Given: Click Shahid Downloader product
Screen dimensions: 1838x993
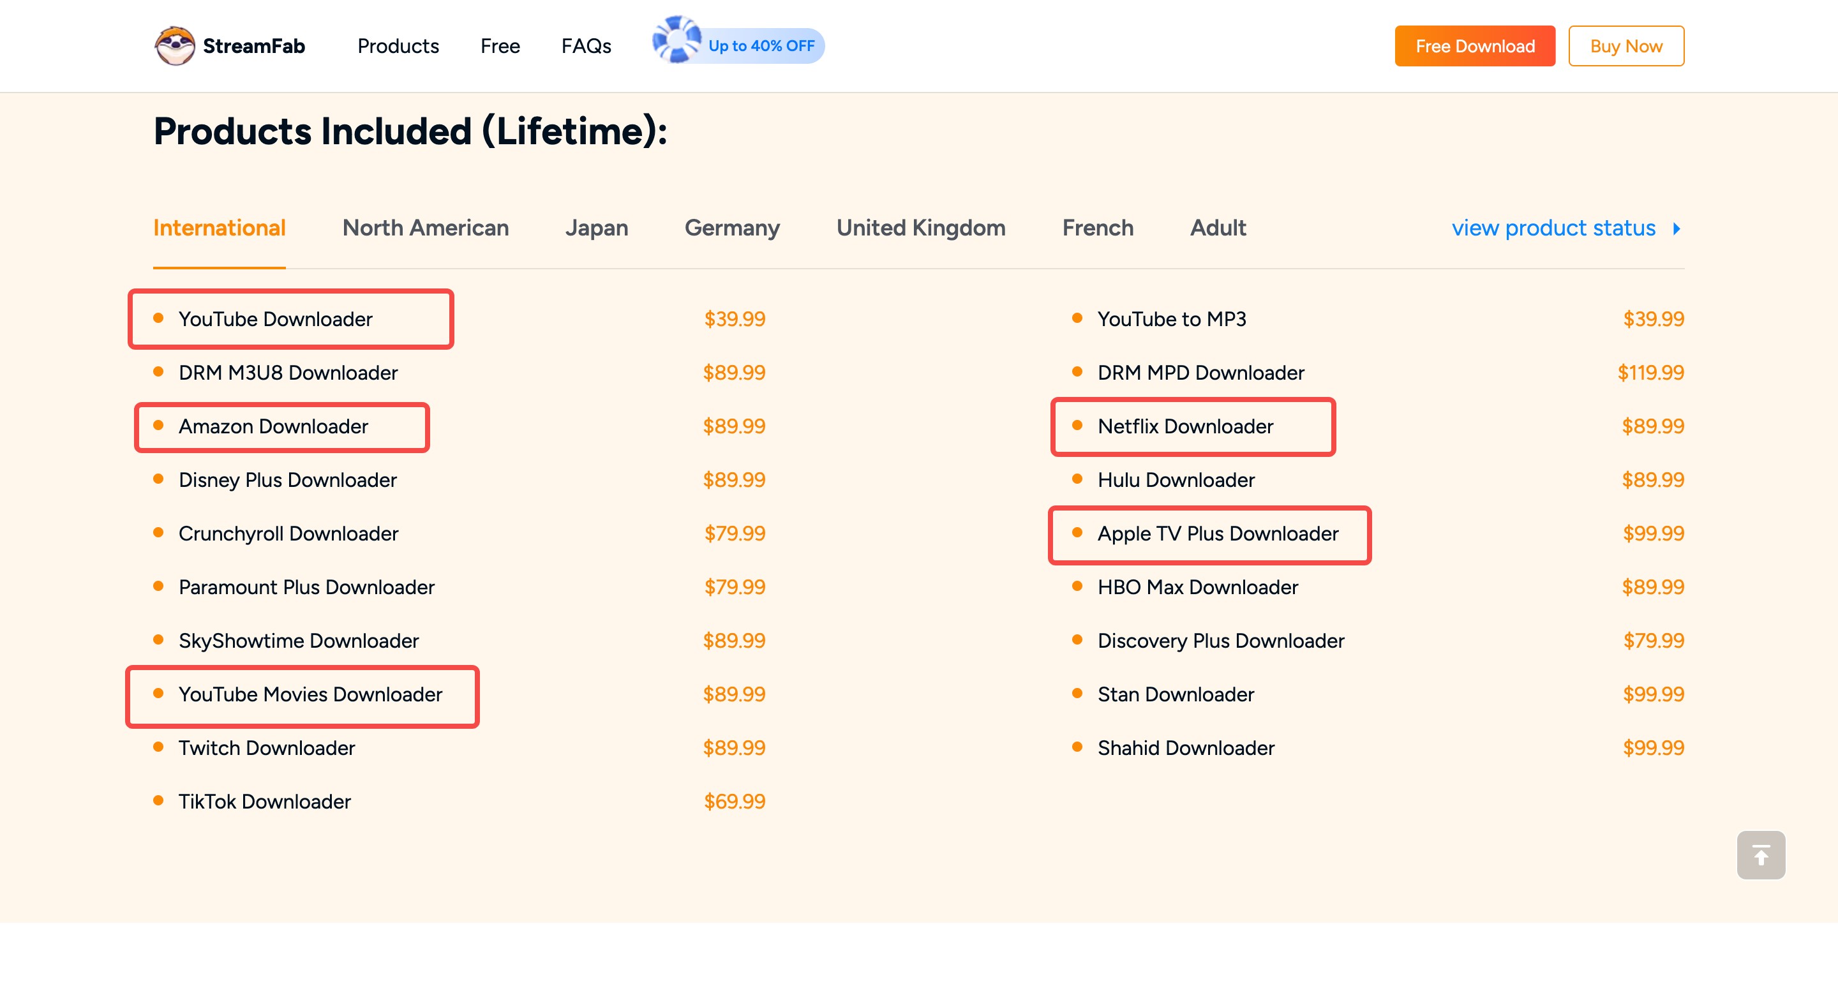Looking at the screenshot, I should (x=1186, y=747).
